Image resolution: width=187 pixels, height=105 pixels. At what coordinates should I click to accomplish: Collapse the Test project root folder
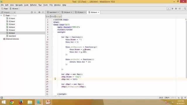(1, 15)
